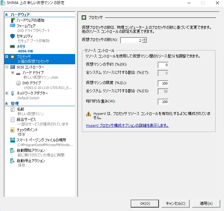Viewport: 224px width, 211px height.
Task: Select セキュリティ tree item
Action: pos(25,36)
